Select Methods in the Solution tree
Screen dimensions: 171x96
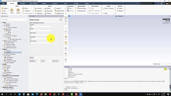point(8,51)
